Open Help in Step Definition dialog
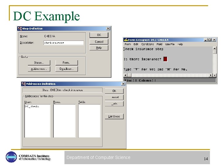The height and width of the screenshot is (166, 221). pyautogui.click(x=99, y=48)
